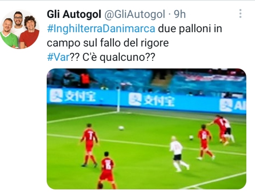This screenshot has height=192, width=255.
Task: Click the text 'C'è qualcuno??'
Action: pos(119,57)
